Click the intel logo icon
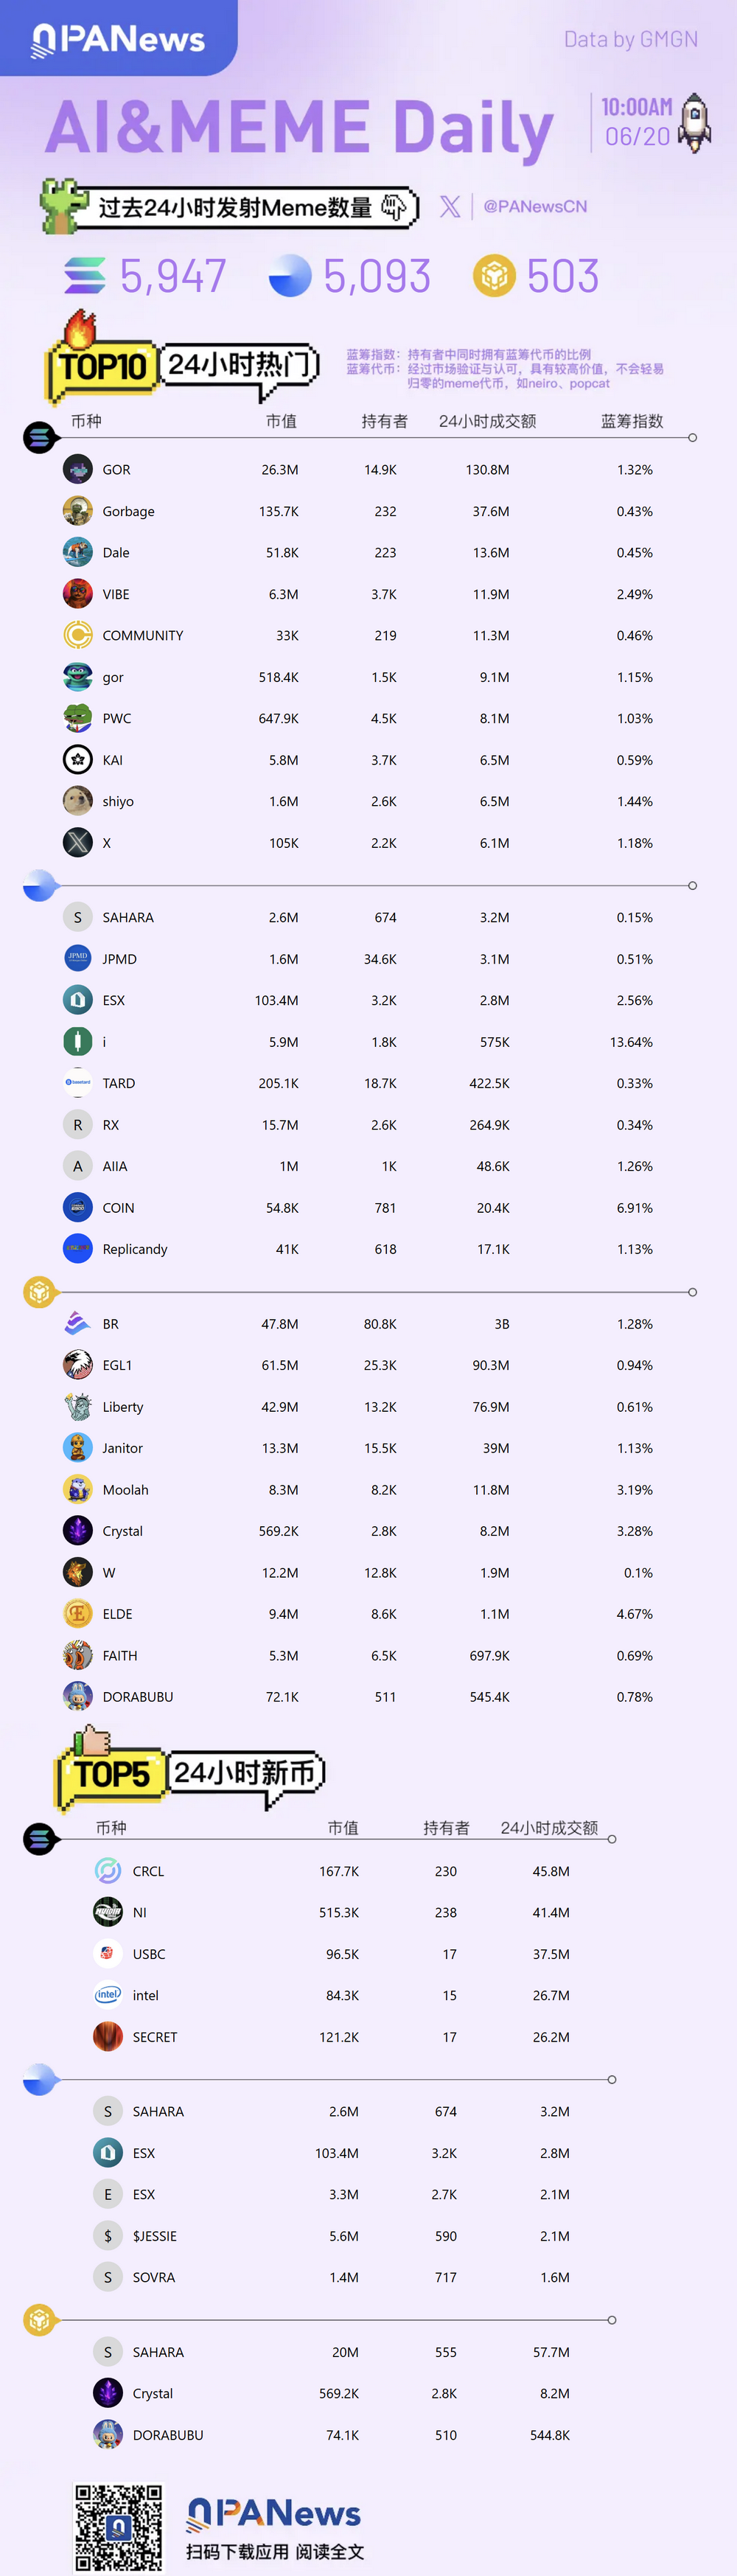This screenshot has height=2576, width=737. [x=108, y=1994]
